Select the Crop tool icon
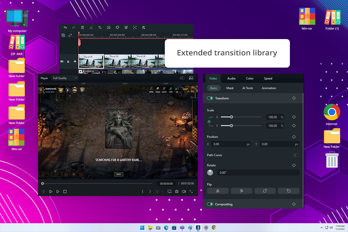The image size is (348, 232). 100,28
